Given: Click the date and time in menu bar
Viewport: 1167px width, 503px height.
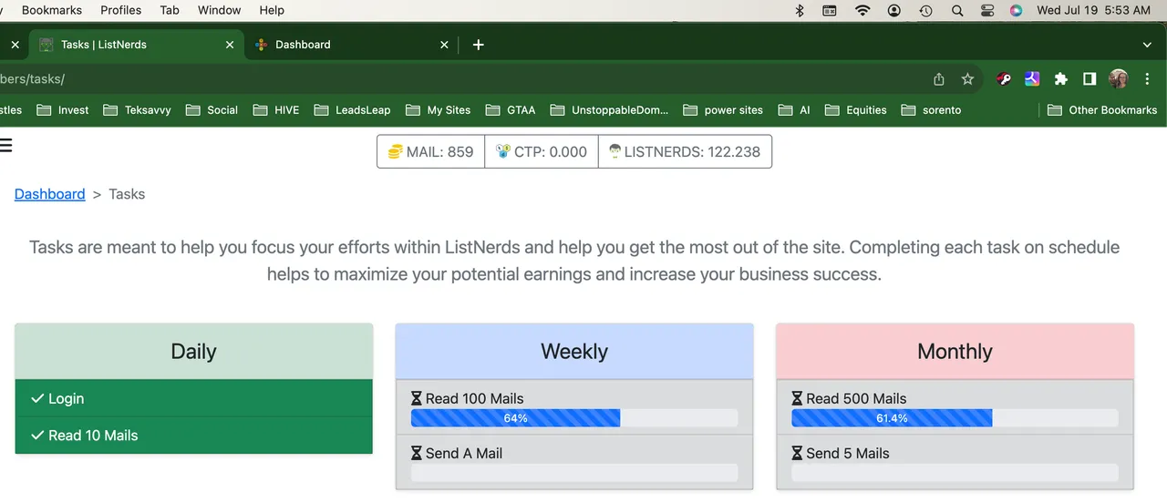Looking at the screenshot, I should [x=1093, y=10].
